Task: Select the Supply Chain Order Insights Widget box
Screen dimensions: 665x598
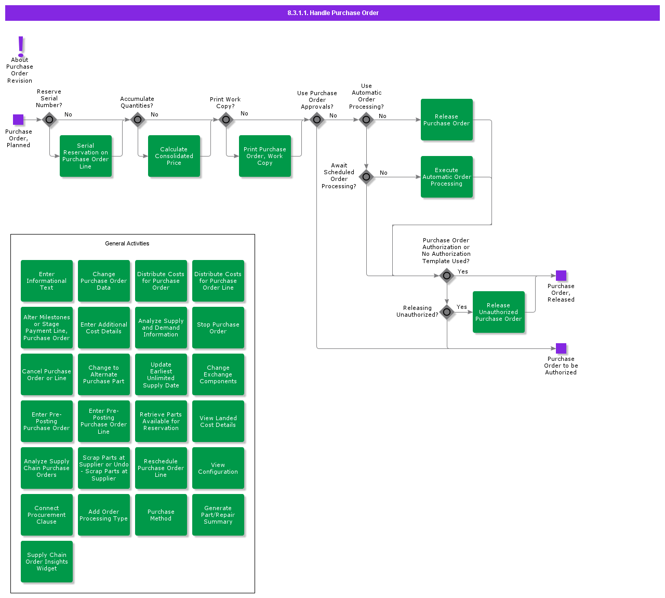Action: tap(47, 562)
